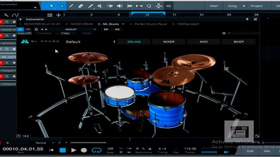Open the Mix view button
Image resolution: width=280 pixels, height=157 pixels.
click(x=267, y=151)
